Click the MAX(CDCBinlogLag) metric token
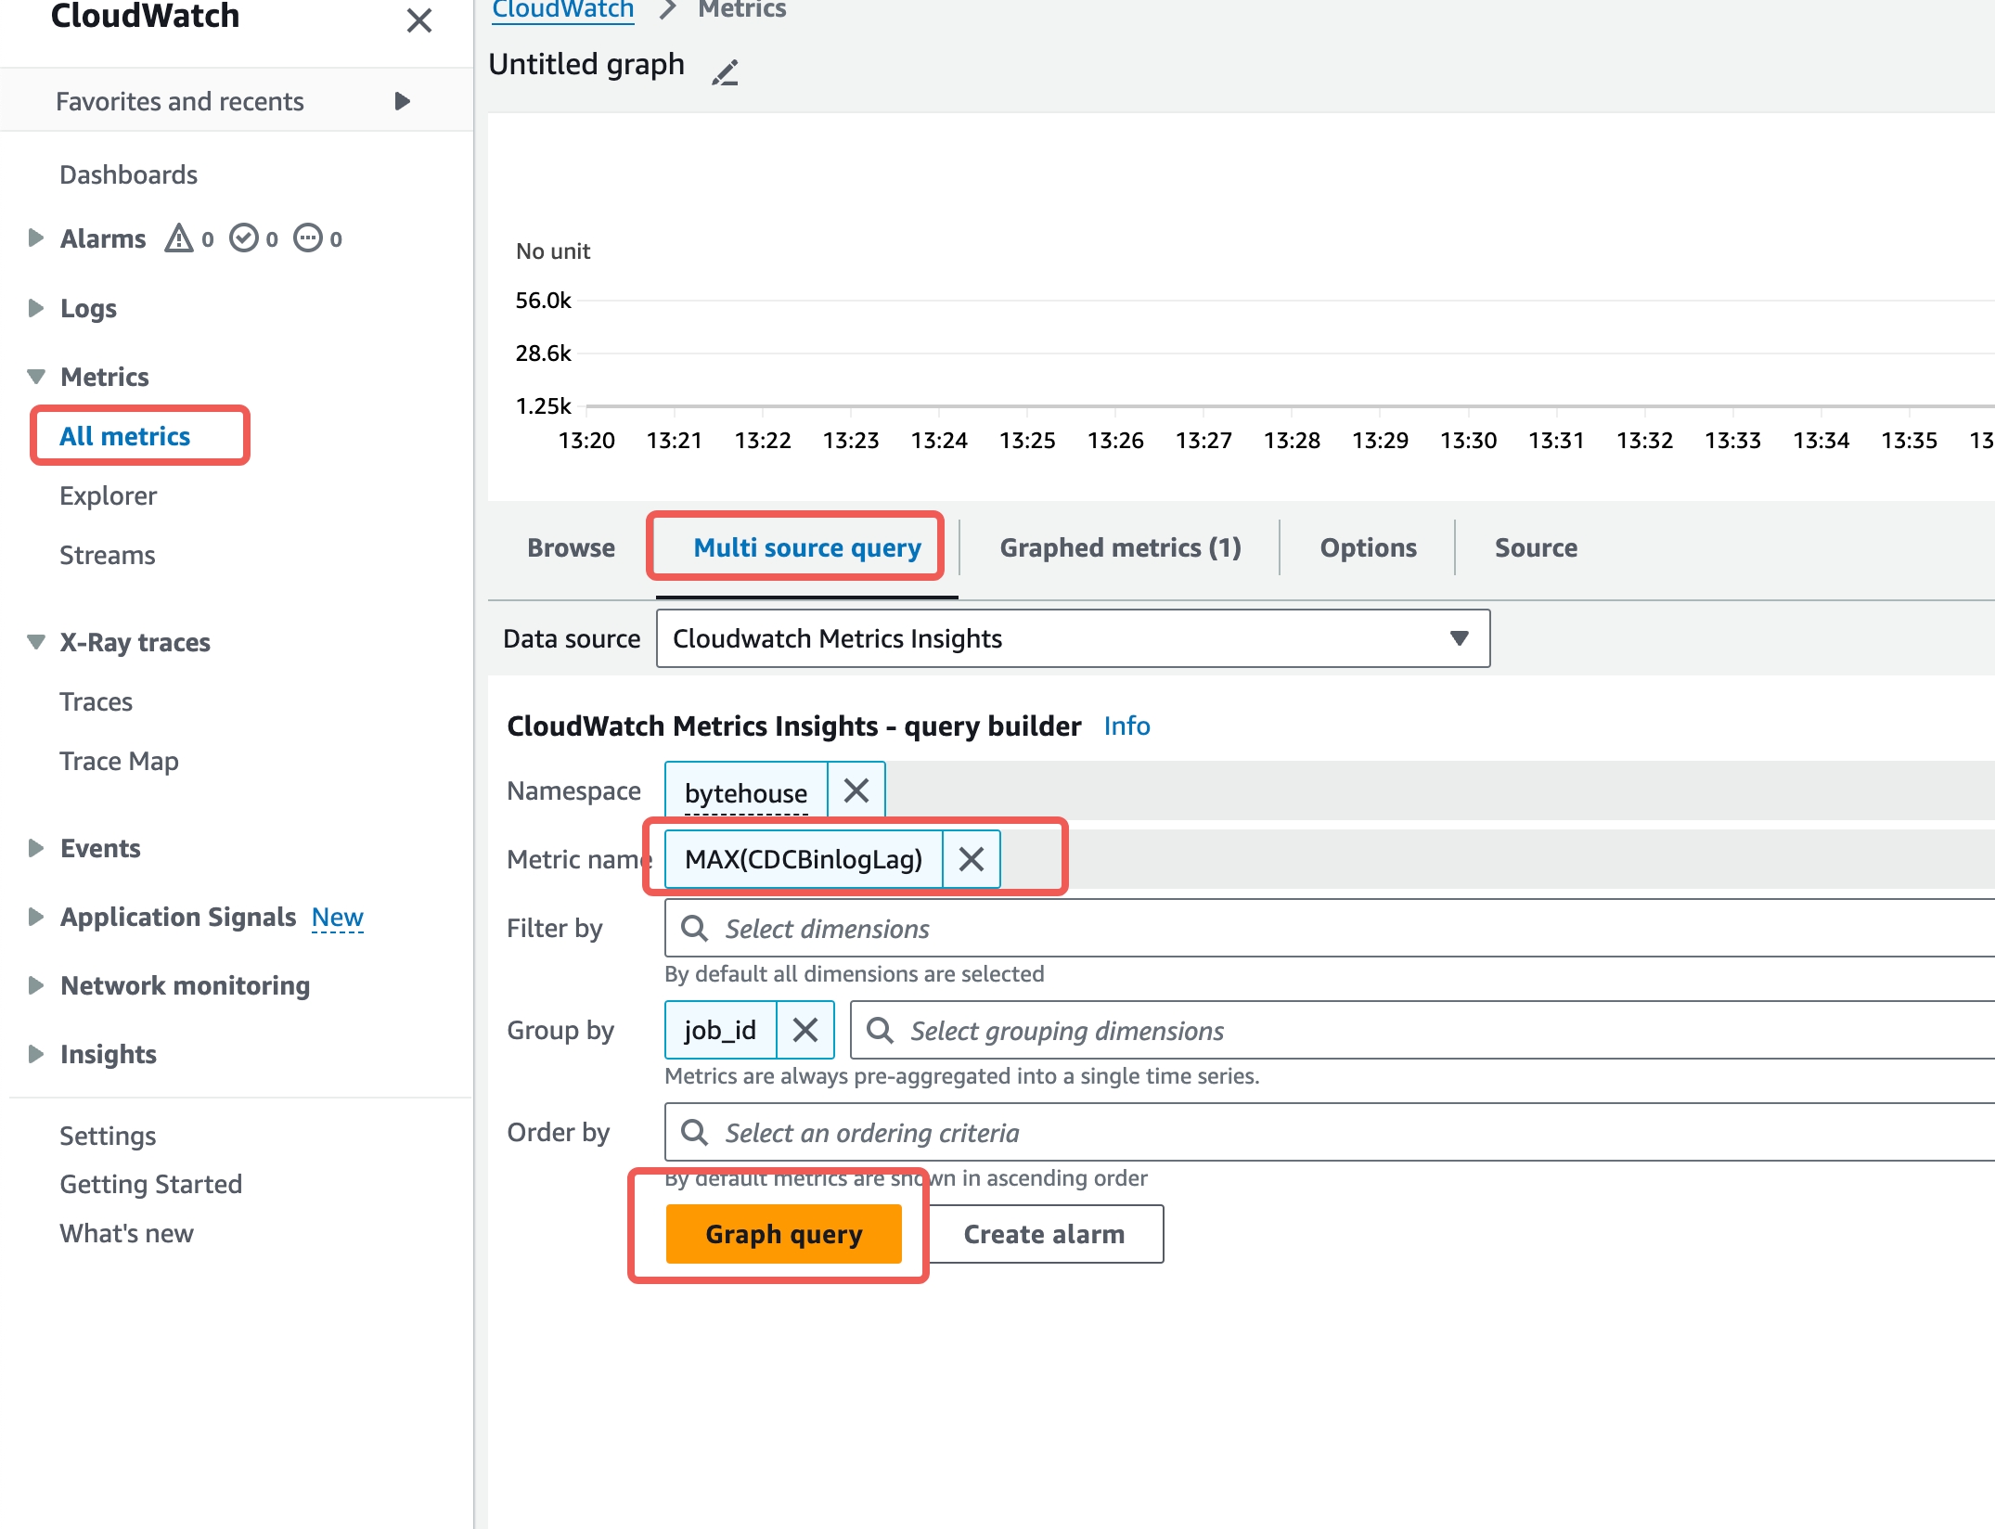 804,859
